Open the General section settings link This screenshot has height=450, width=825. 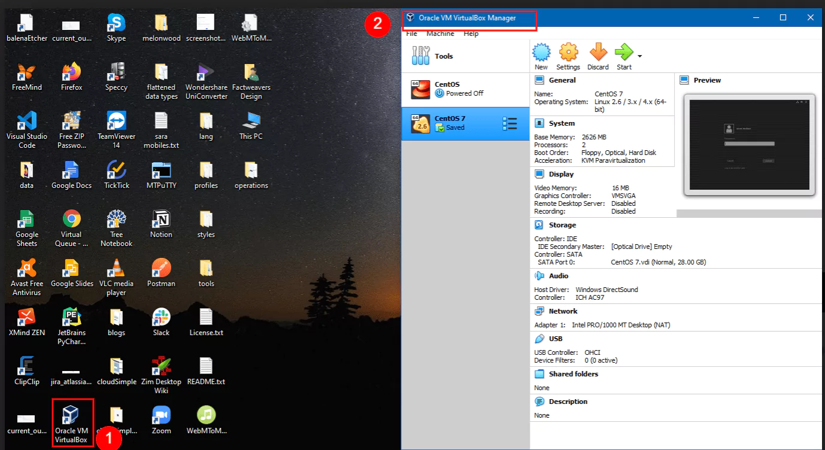click(x=562, y=80)
